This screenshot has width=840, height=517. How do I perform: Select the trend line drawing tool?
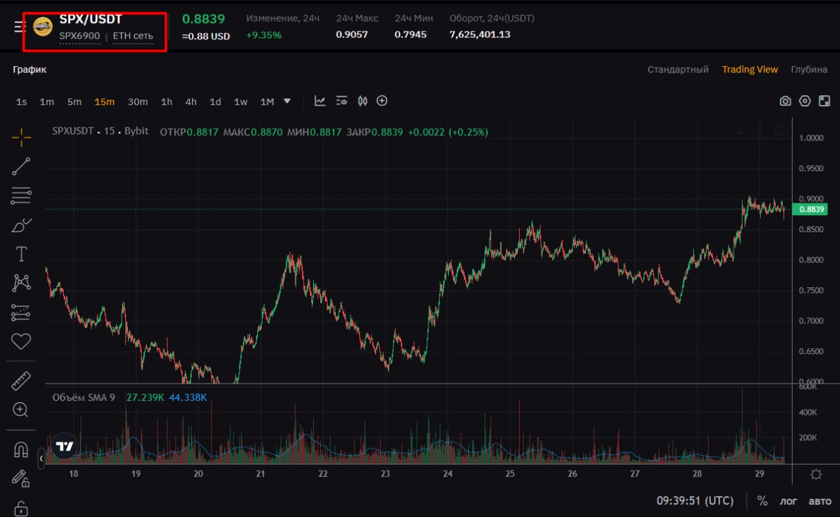[x=21, y=167]
